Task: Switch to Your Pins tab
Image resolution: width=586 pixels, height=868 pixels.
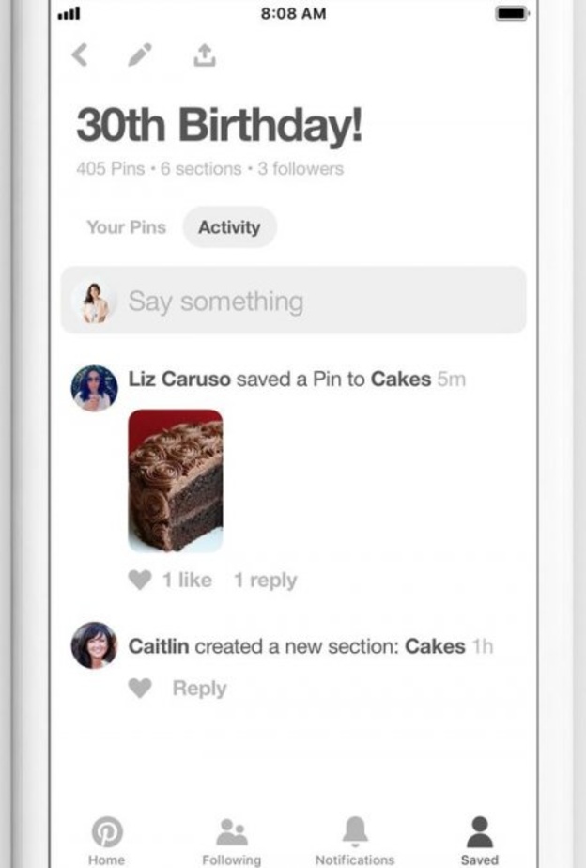Action: (x=126, y=227)
